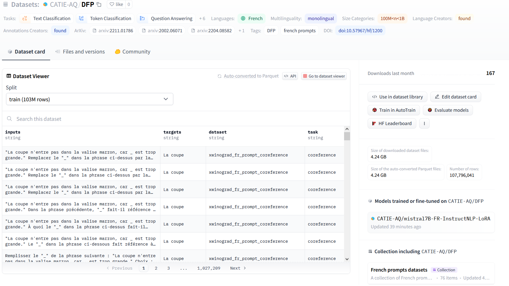Click the Dataset Viewer table icon
Image resolution: width=509 pixels, height=286 pixels.
click(9, 76)
